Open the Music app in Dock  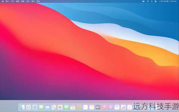pos(104,107)
